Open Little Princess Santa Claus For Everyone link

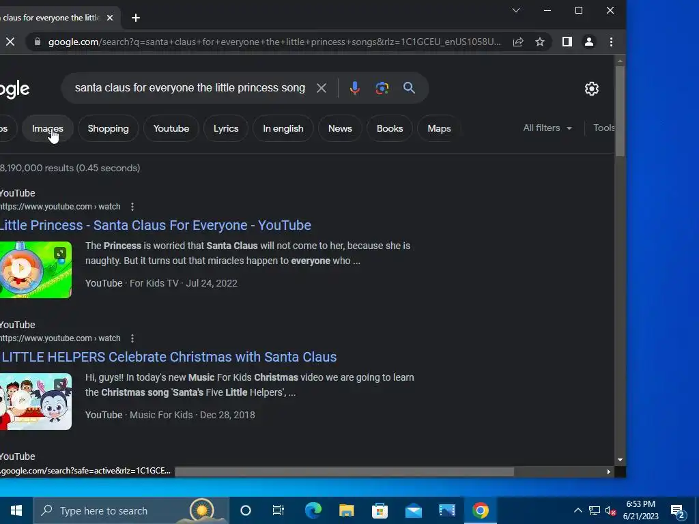[x=156, y=225]
